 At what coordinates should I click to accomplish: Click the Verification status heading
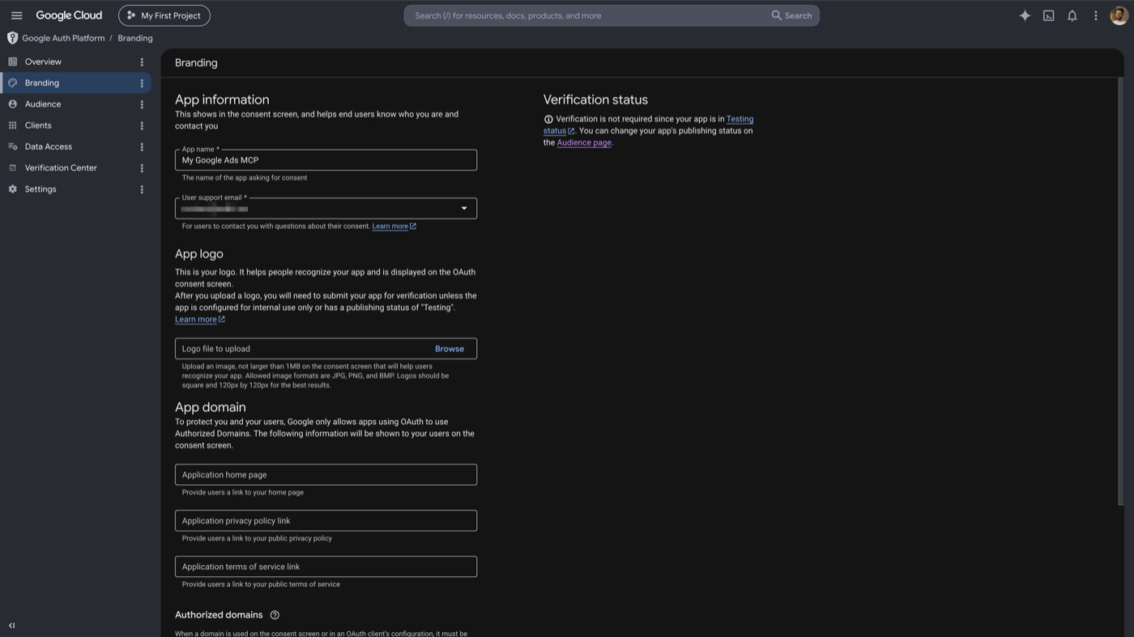(x=595, y=100)
